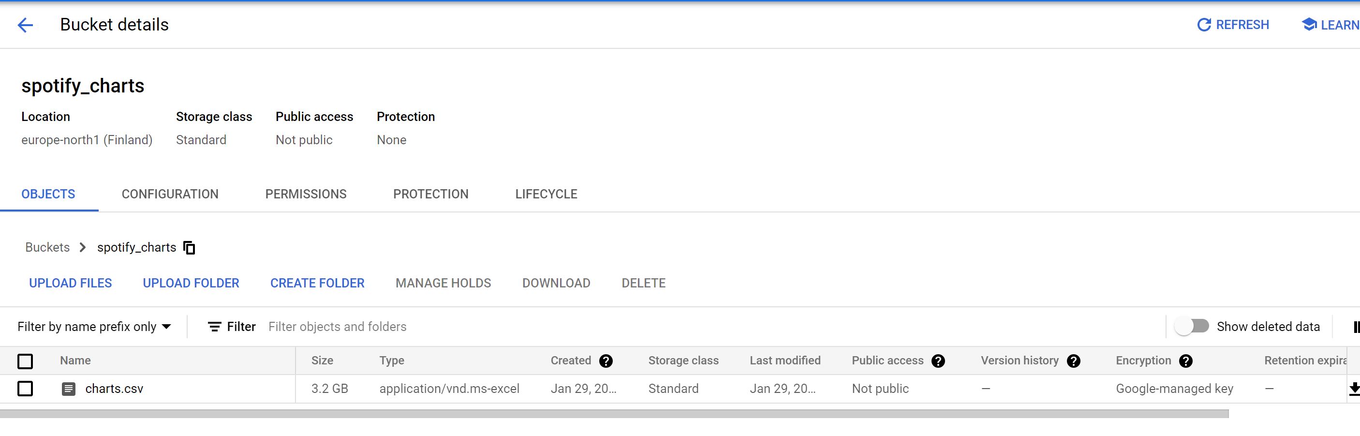1360x436 pixels.
Task: Click the horizontal scrollbar below the table
Action: click(x=614, y=414)
